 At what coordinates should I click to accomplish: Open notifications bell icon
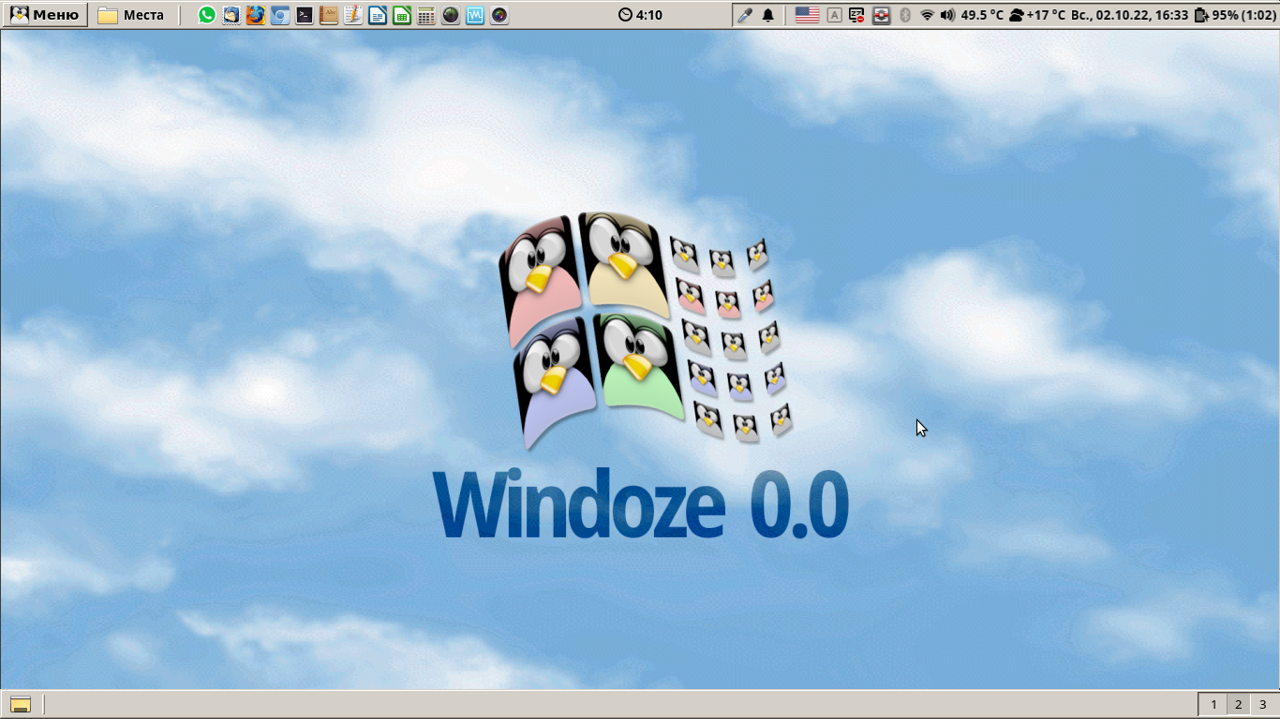[x=768, y=15]
